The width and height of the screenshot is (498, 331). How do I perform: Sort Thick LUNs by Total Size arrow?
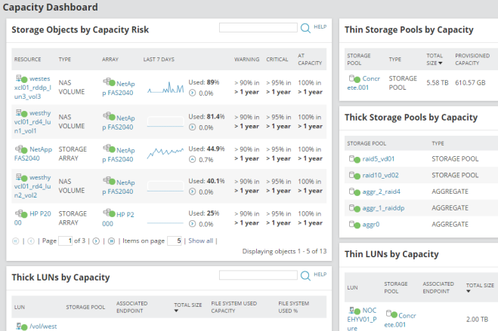coord(176,310)
